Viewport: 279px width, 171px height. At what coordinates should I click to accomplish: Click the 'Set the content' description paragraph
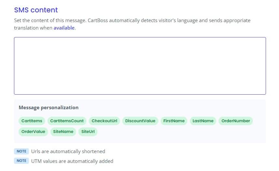[x=132, y=24]
